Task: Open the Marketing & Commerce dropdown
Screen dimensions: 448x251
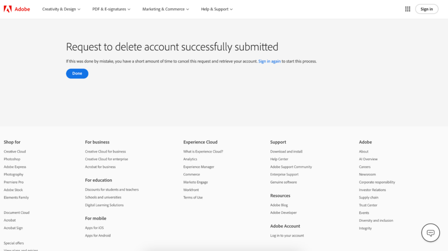Action: (x=165, y=9)
